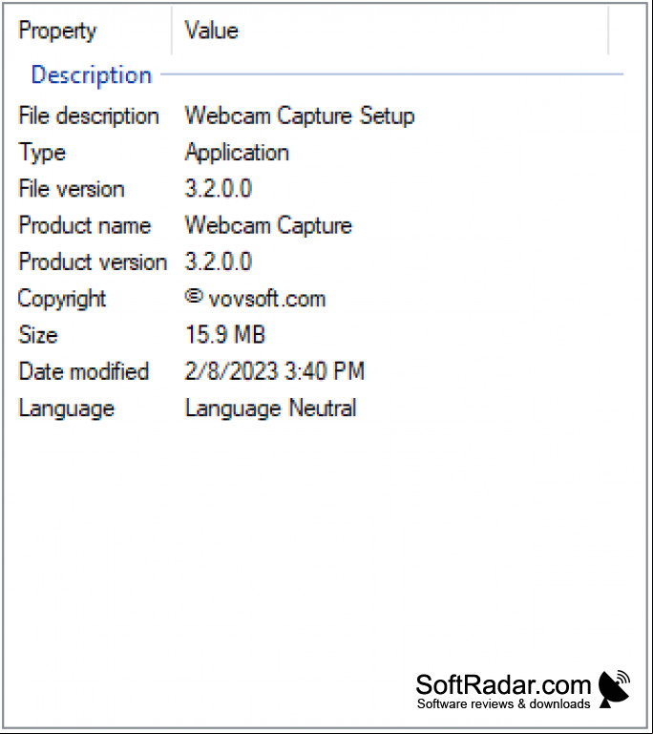Select the Type property label
Screen dimensions: 653x734
coord(42,153)
